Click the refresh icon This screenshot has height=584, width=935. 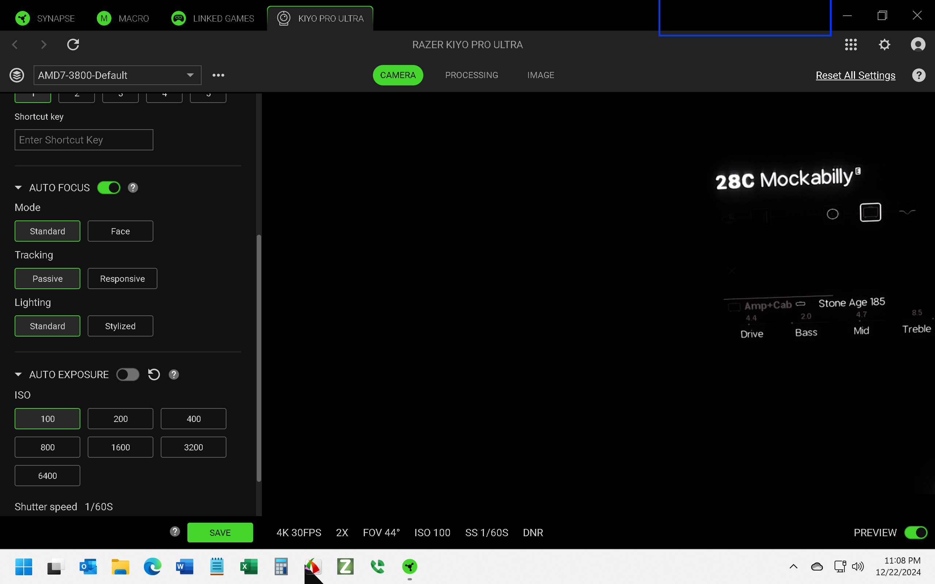[73, 45]
